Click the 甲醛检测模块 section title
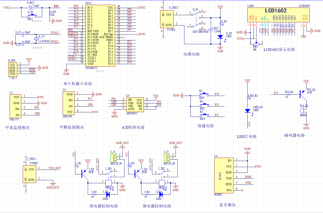323x213 pixels. click(x=72, y=127)
